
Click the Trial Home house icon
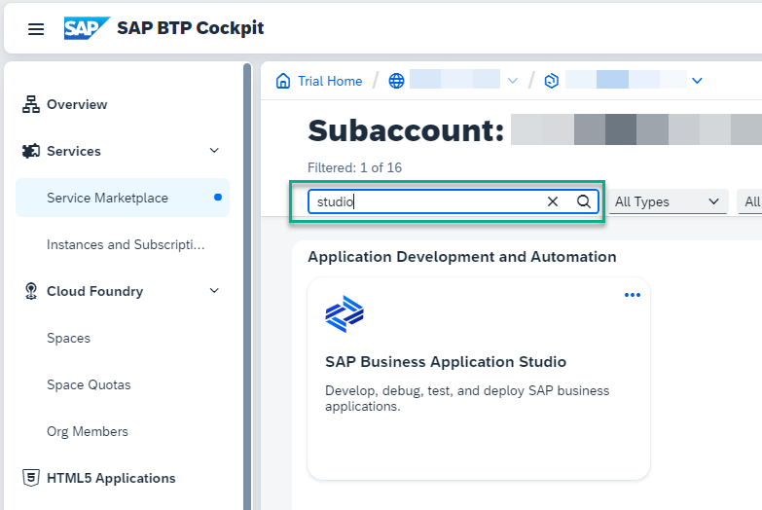283,81
